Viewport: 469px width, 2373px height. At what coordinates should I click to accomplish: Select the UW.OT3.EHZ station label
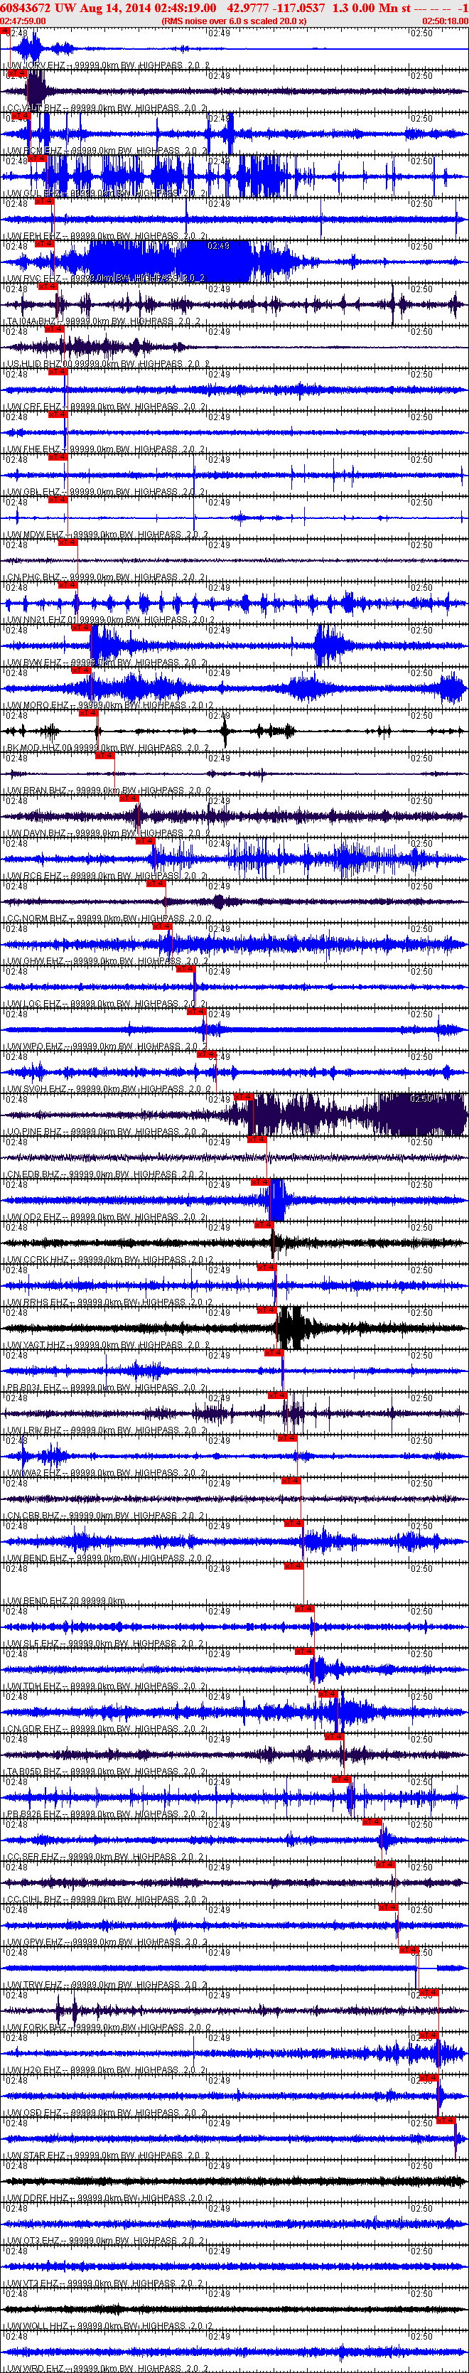tap(104, 2241)
